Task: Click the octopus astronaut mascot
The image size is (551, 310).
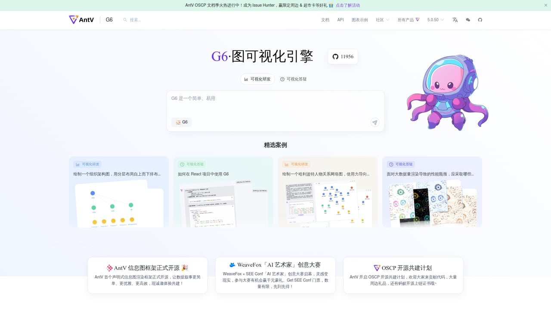Action: point(448,93)
